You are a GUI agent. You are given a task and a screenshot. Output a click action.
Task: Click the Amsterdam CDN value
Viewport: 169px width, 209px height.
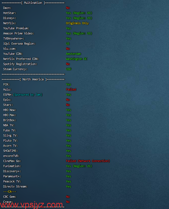(74, 54)
